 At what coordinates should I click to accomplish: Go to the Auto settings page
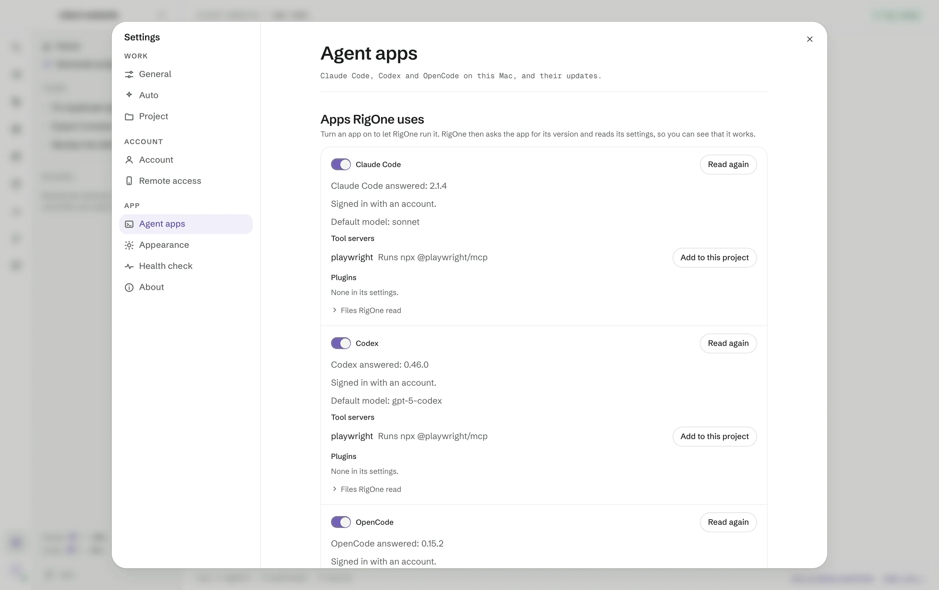(186, 95)
